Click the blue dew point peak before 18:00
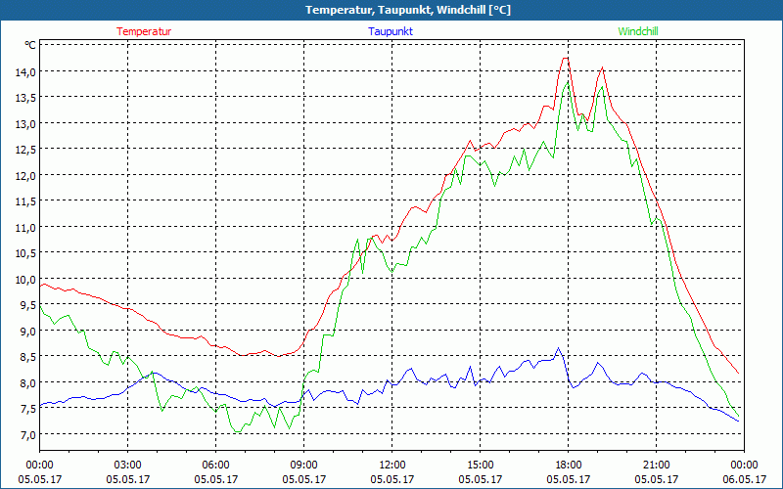The image size is (783, 489). pyautogui.click(x=558, y=348)
